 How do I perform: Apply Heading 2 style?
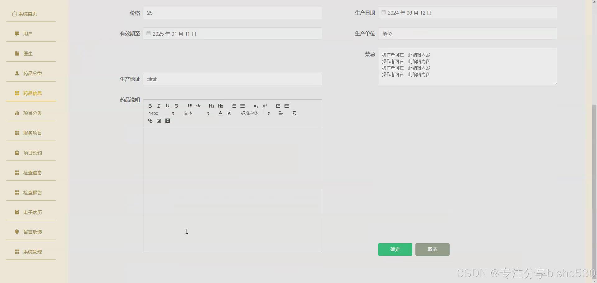coord(220,106)
